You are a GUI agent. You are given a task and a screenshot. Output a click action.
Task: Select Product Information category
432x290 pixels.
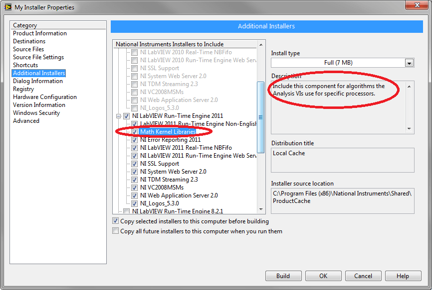pos(40,33)
